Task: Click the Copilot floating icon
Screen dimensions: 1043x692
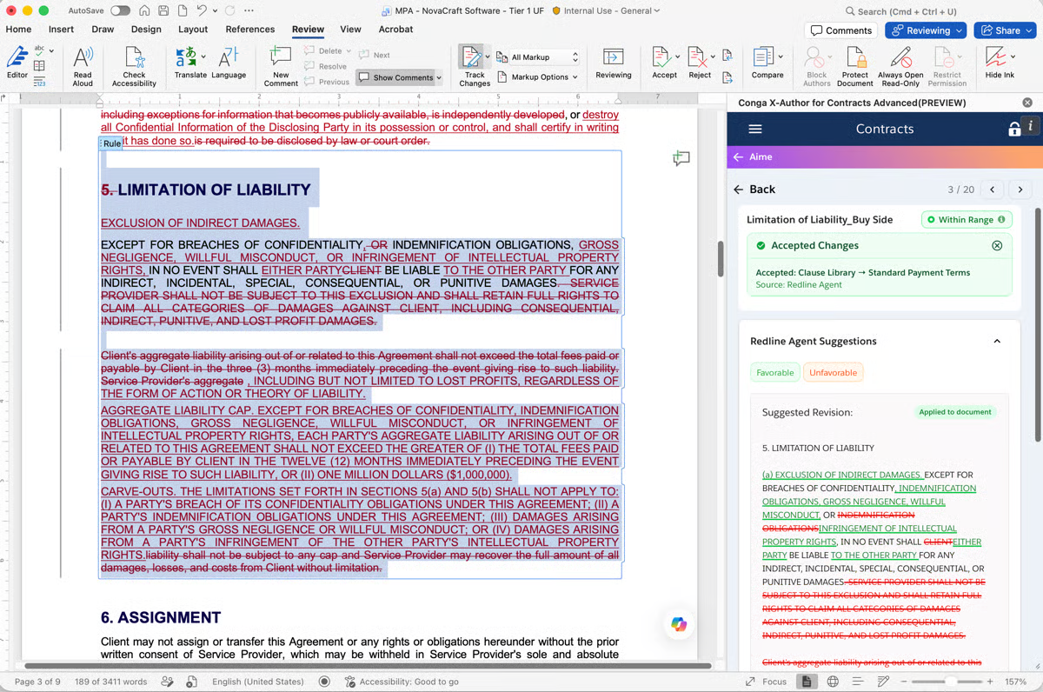Action: point(679,624)
